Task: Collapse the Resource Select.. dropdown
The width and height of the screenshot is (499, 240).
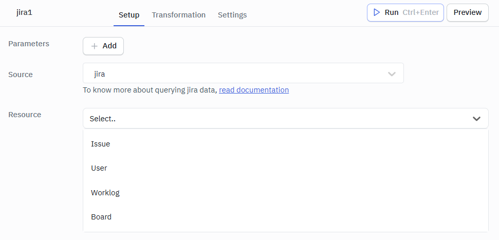Action: coord(285,118)
